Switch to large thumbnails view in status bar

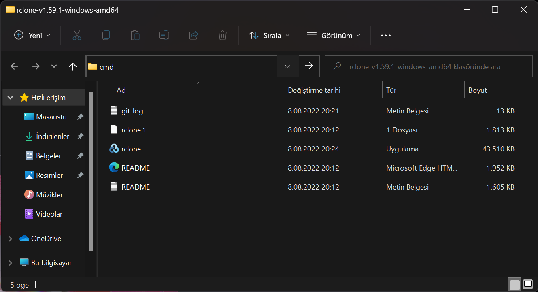[x=528, y=285]
